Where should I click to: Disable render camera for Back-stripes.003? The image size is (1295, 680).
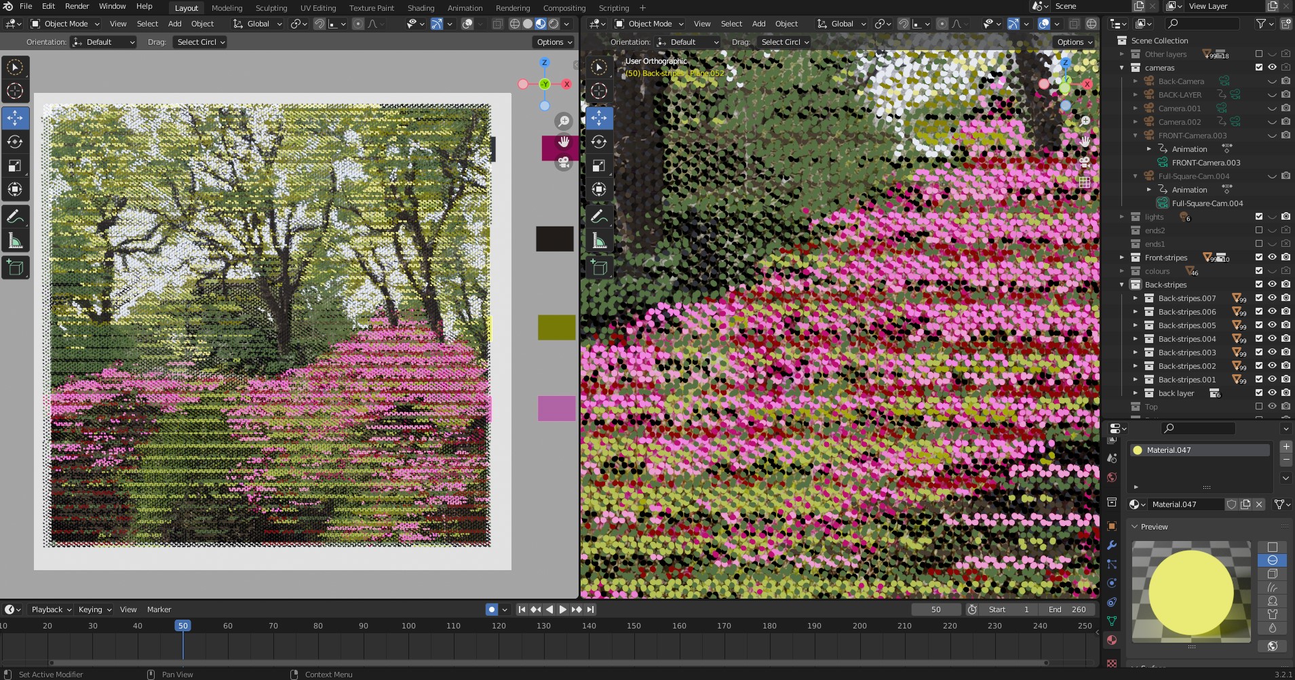tap(1286, 353)
